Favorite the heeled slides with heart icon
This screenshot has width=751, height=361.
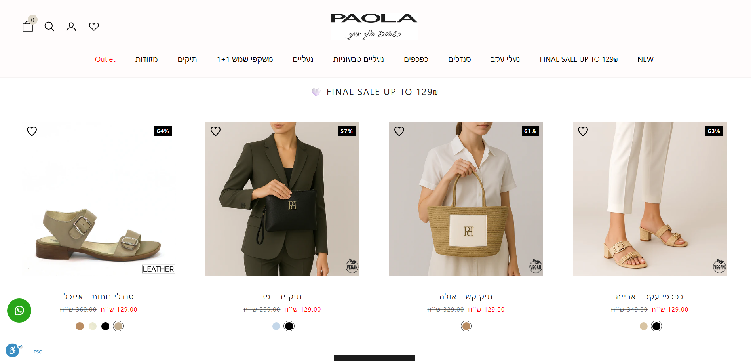583,131
